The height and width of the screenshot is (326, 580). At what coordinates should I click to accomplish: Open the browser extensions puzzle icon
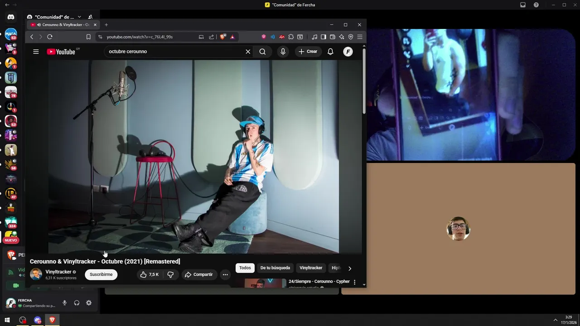click(x=291, y=37)
